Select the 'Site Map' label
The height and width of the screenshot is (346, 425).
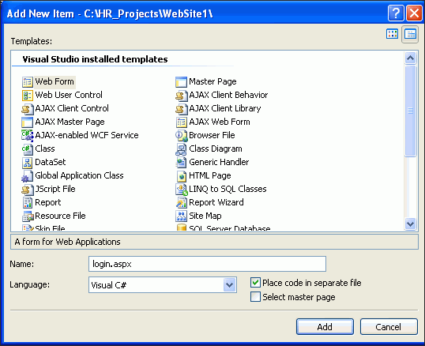(205, 216)
